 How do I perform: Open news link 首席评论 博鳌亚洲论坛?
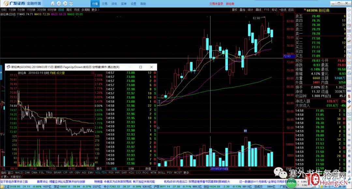point(61,182)
